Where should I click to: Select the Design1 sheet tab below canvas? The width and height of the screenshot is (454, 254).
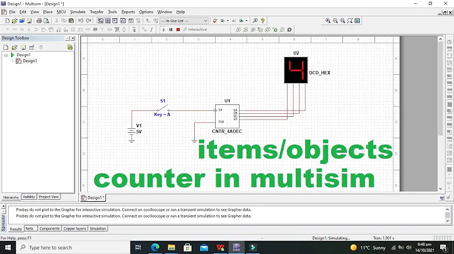coord(93,197)
